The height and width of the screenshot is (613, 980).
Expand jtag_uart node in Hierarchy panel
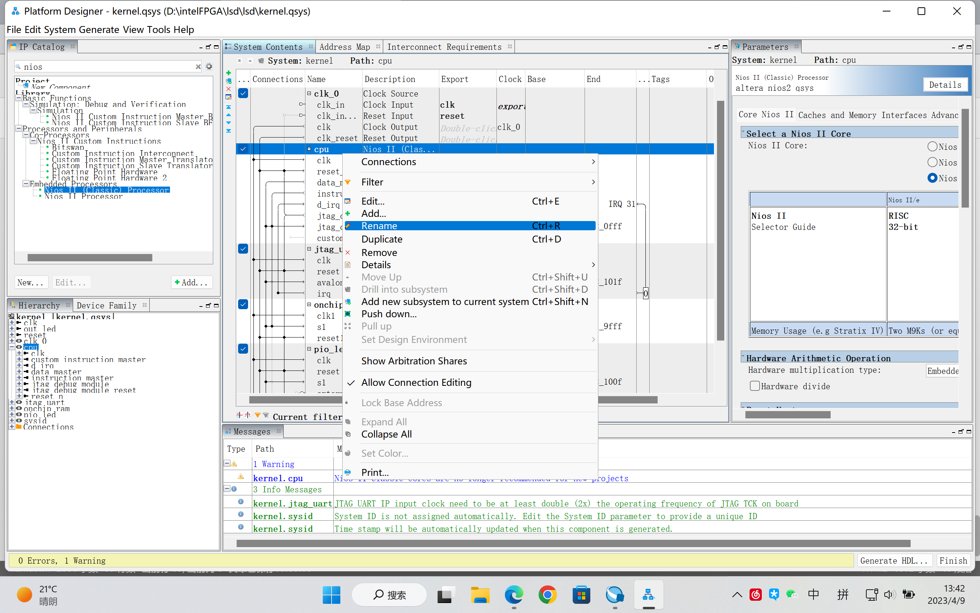(12, 403)
